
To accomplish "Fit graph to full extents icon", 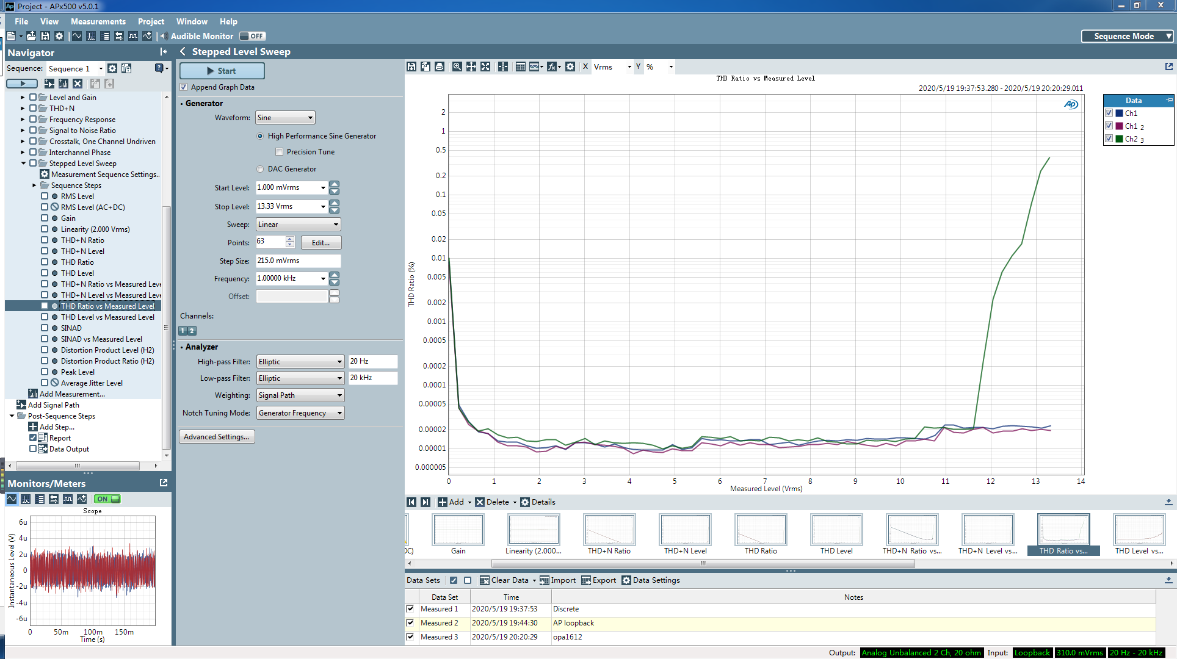I will [x=485, y=67].
